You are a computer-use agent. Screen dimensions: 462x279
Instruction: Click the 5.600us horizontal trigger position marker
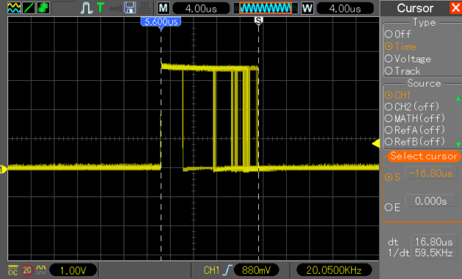(161, 23)
